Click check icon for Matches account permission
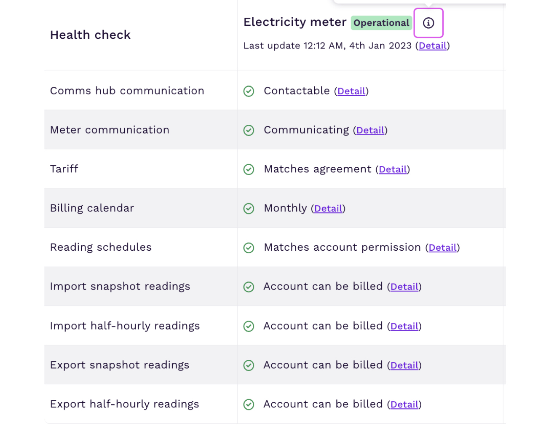The width and height of the screenshot is (554, 434). point(249,248)
